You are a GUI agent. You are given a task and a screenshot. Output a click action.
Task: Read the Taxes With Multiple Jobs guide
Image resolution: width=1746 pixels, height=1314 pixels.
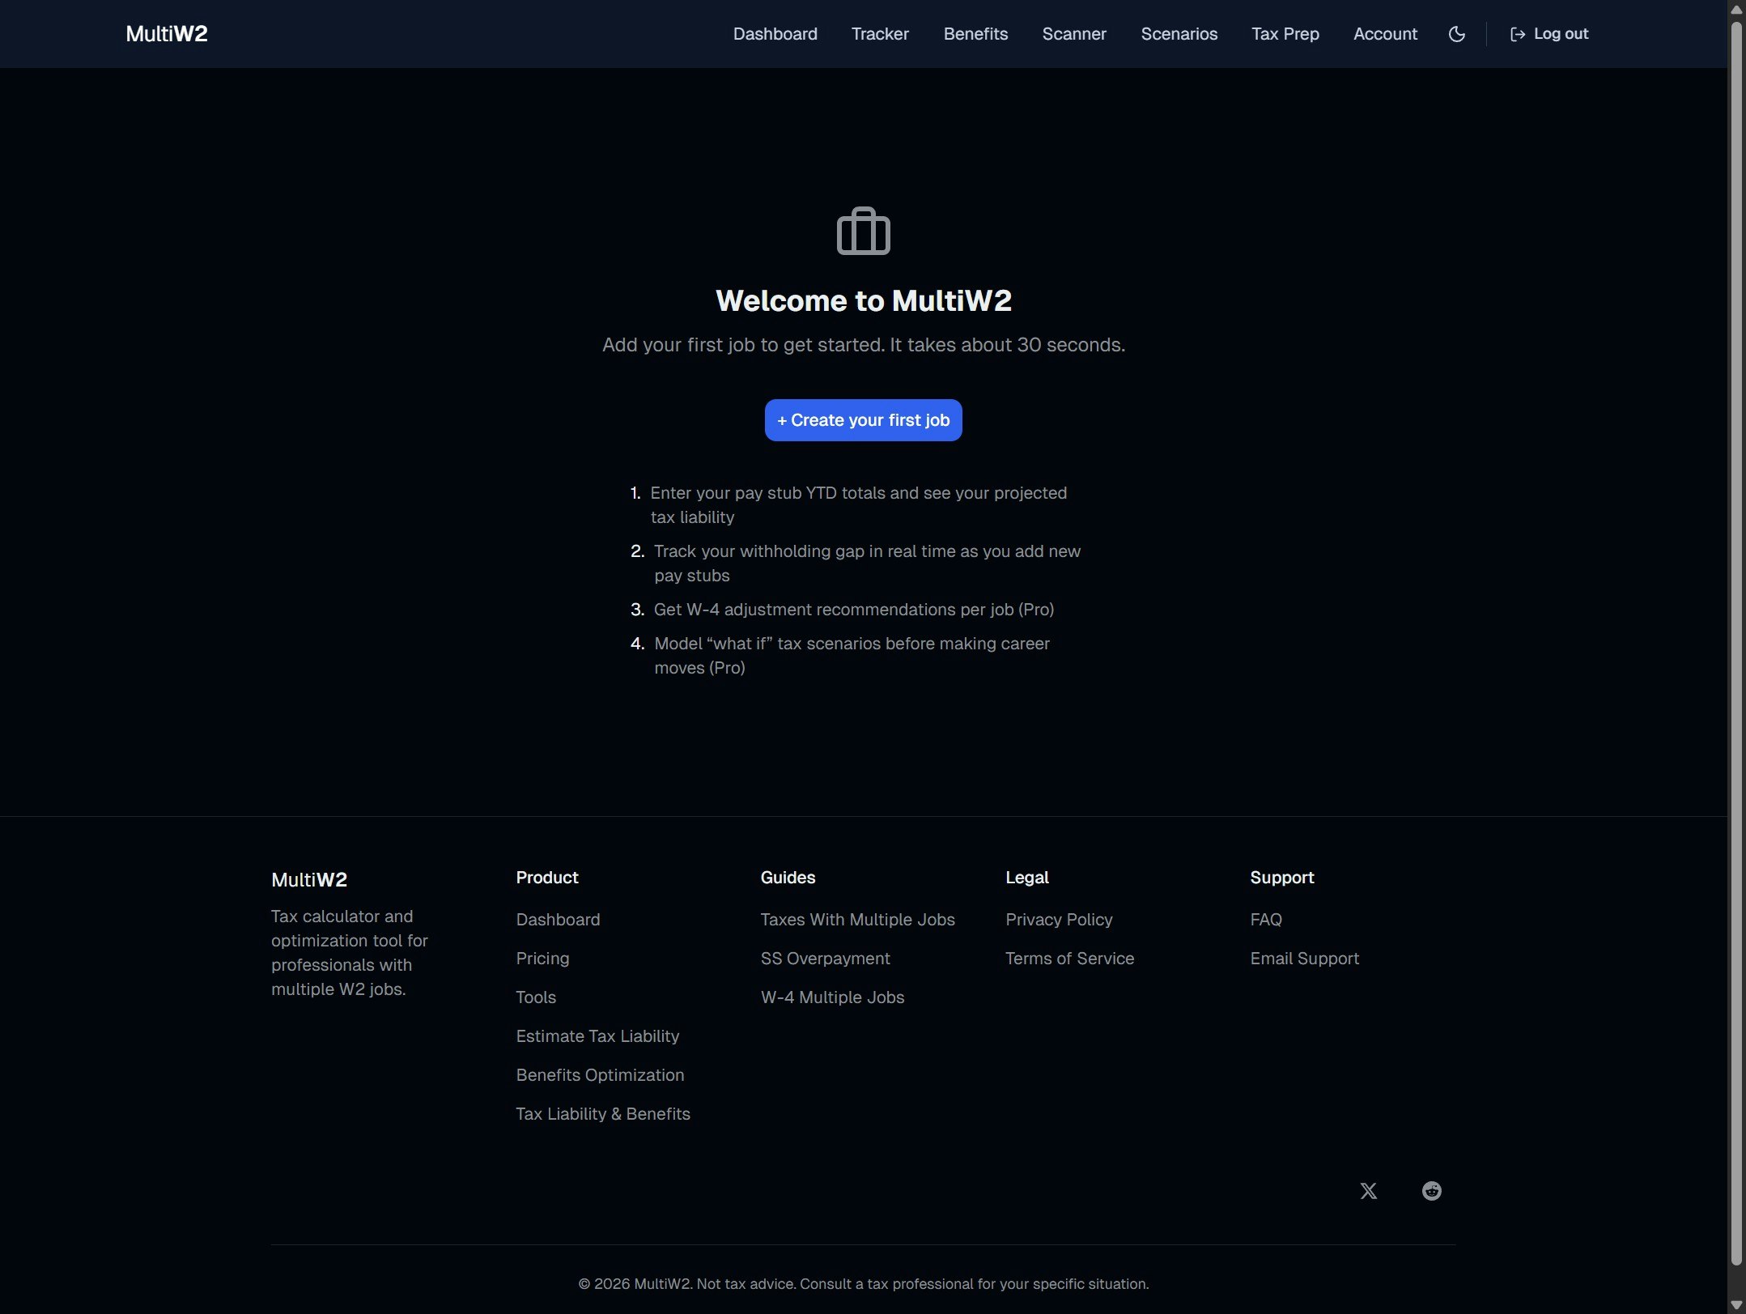coord(857,919)
